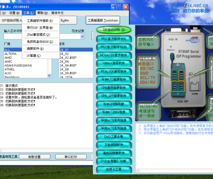This screenshot has height=179, width=213.
Task: Select AUO manufacturer
Action: click(x=25, y=73)
